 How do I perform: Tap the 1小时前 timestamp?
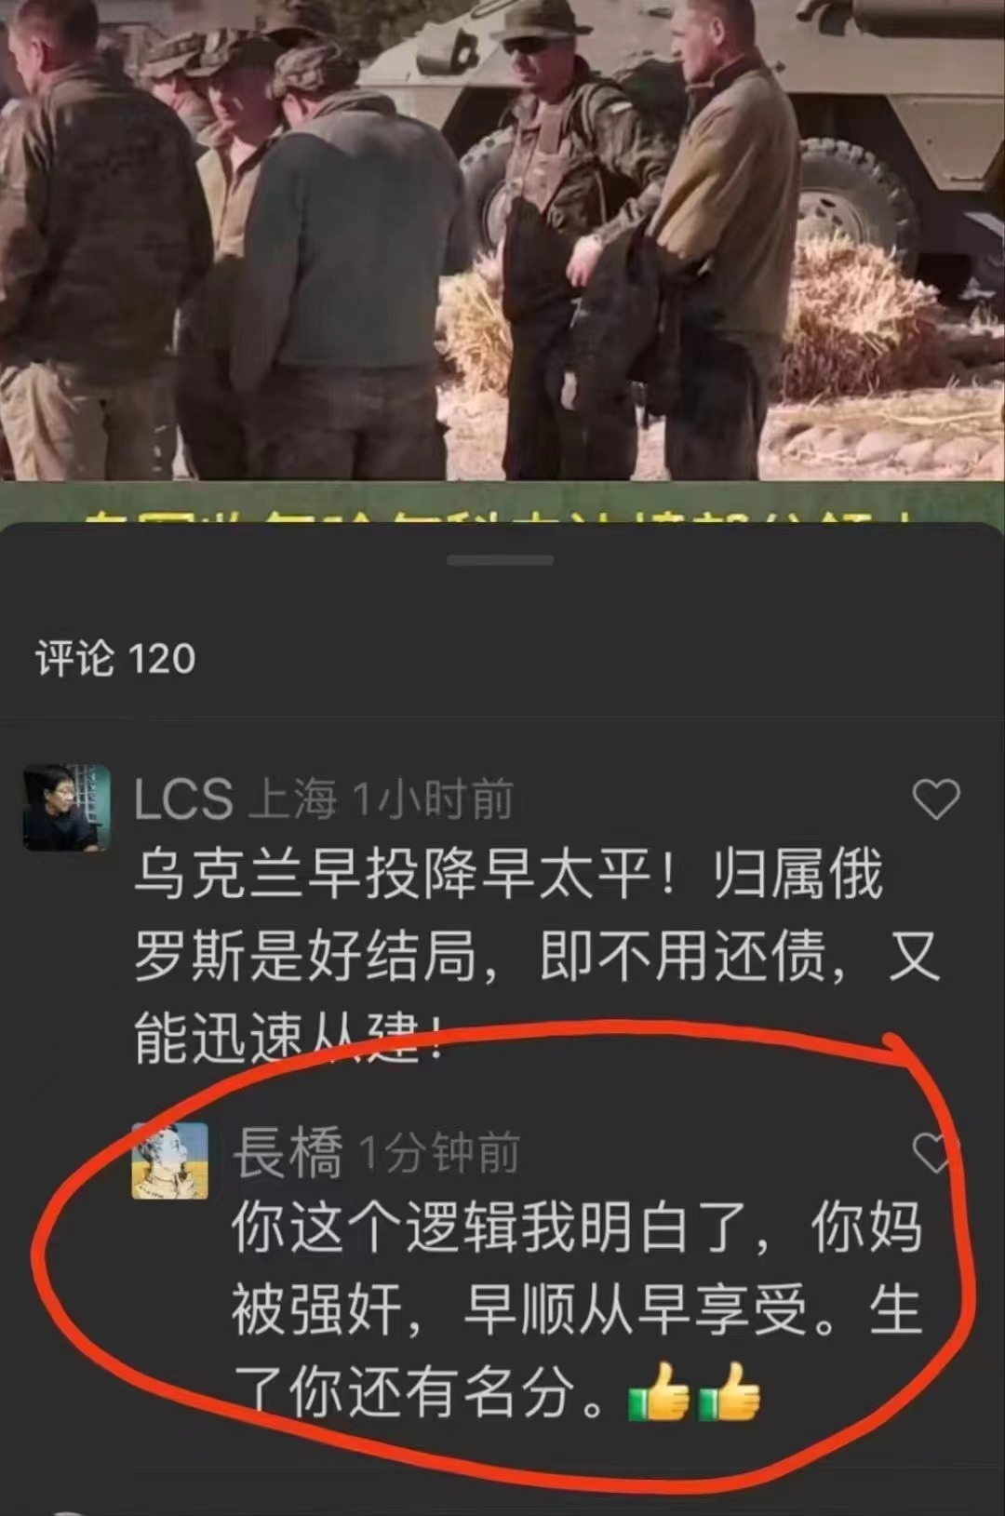tap(433, 799)
